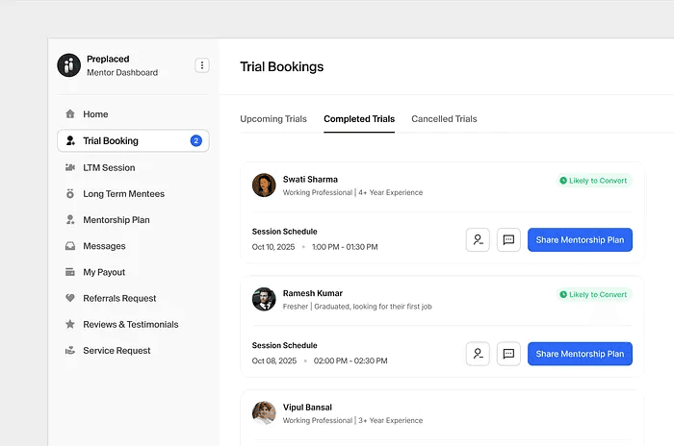Click the date Oct 10, 2025
This screenshot has width=674, height=446.
(273, 247)
